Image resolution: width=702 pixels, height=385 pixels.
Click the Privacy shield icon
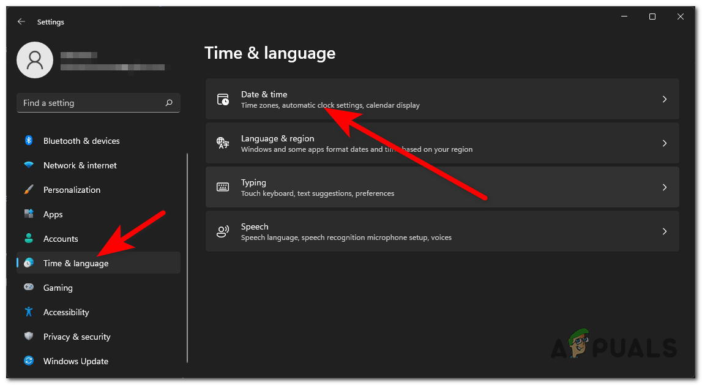coord(29,336)
